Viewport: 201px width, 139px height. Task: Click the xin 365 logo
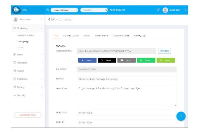pyautogui.click(x=17, y=10)
